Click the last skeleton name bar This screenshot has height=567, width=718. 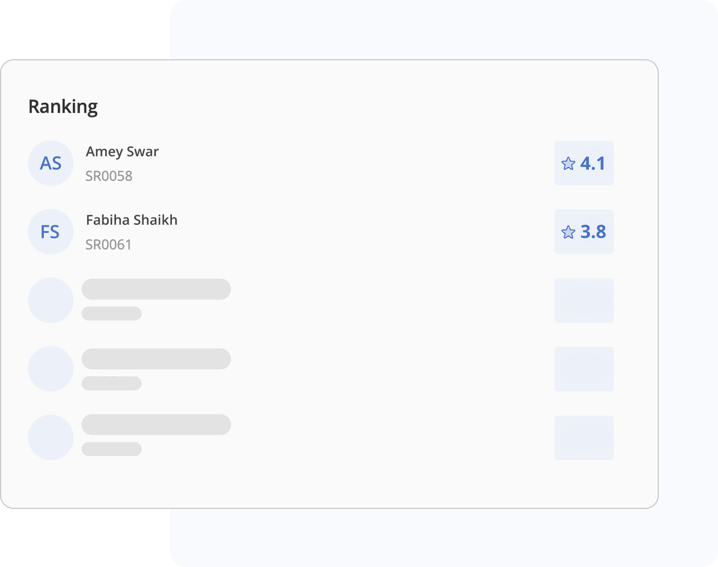click(156, 425)
